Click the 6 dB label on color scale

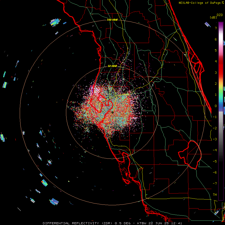pos(216,39)
